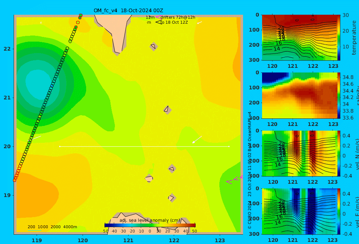Click the magenta drifter arrows near 123°E
The image size is (359, 244).
[x=234, y=179]
